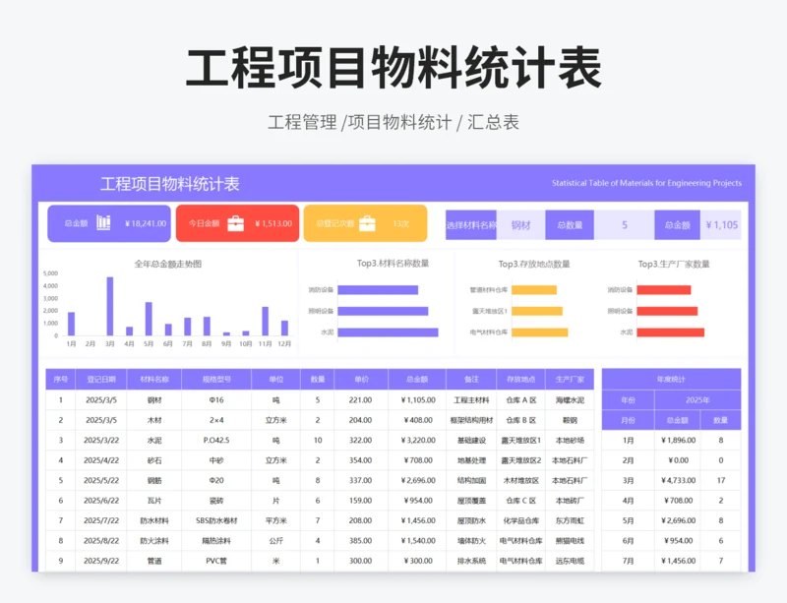Viewport: 787px width, 603px height.
Task: Click the 月份 header in 年度统计
Action: (x=629, y=420)
